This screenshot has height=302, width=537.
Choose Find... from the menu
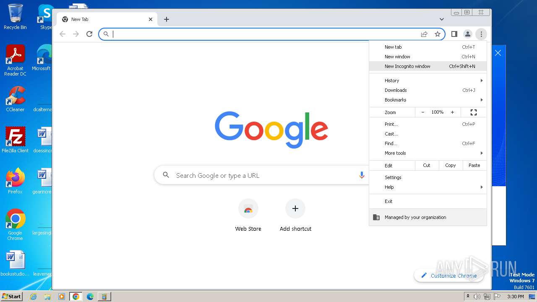tap(428, 143)
